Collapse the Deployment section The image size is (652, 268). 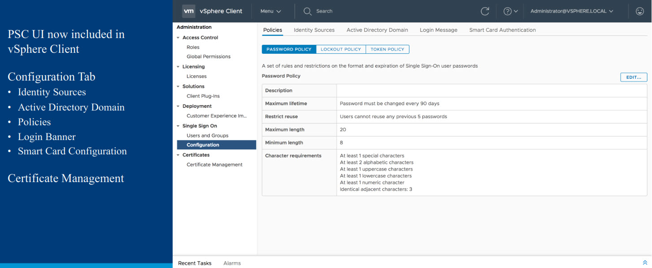pos(178,106)
